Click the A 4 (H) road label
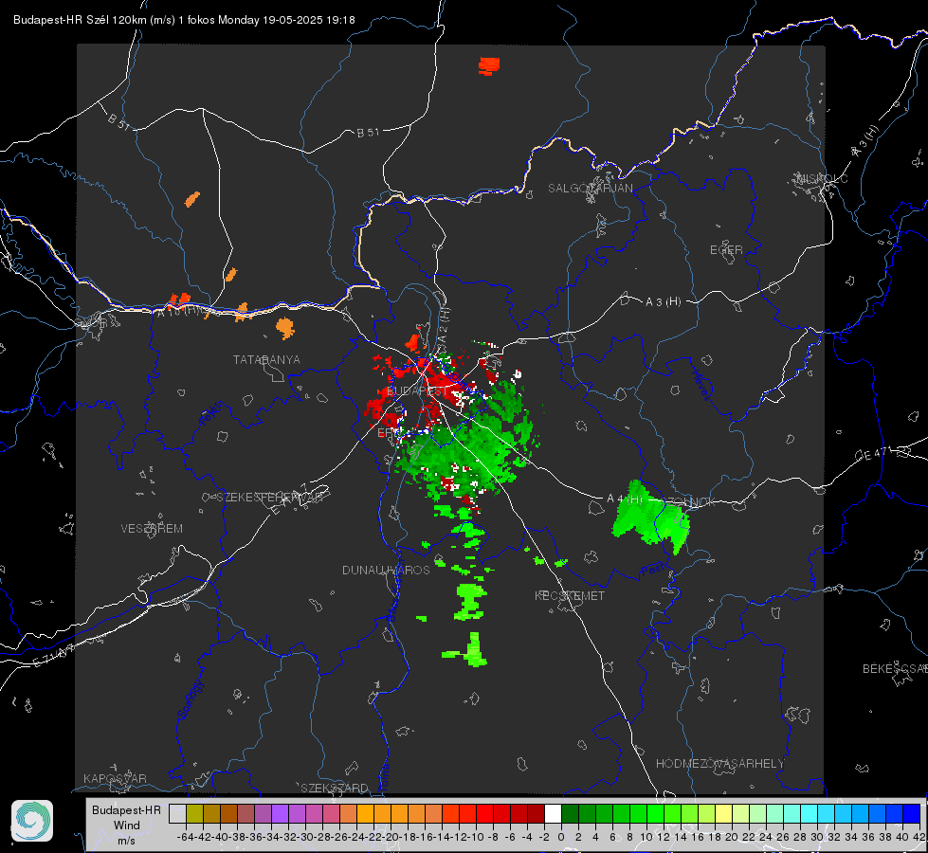This screenshot has height=853, width=928. click(x=625, y=499)
